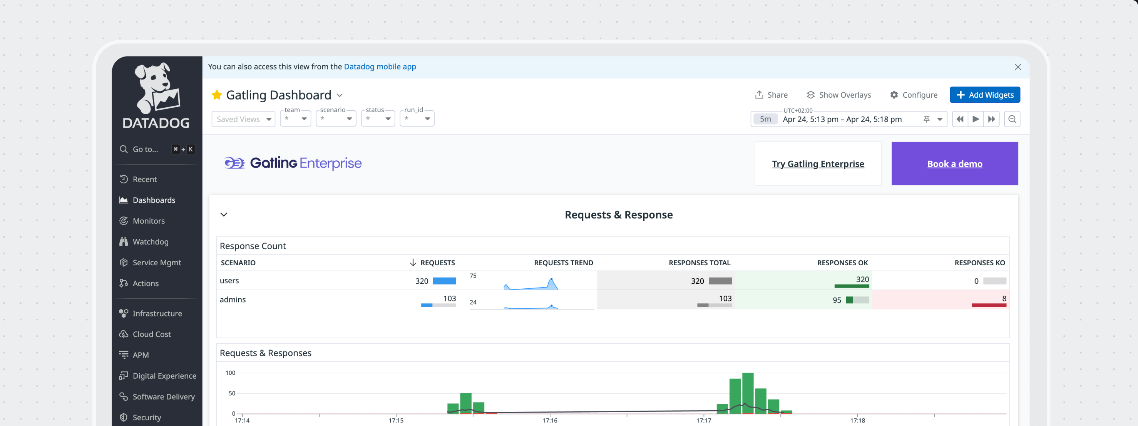Click the Watchdog binoculars icon
This screenshot has width=1138, height=426.
(124, 241)
